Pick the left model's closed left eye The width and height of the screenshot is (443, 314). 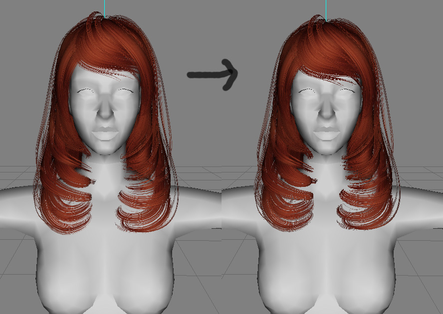[126, 91]
